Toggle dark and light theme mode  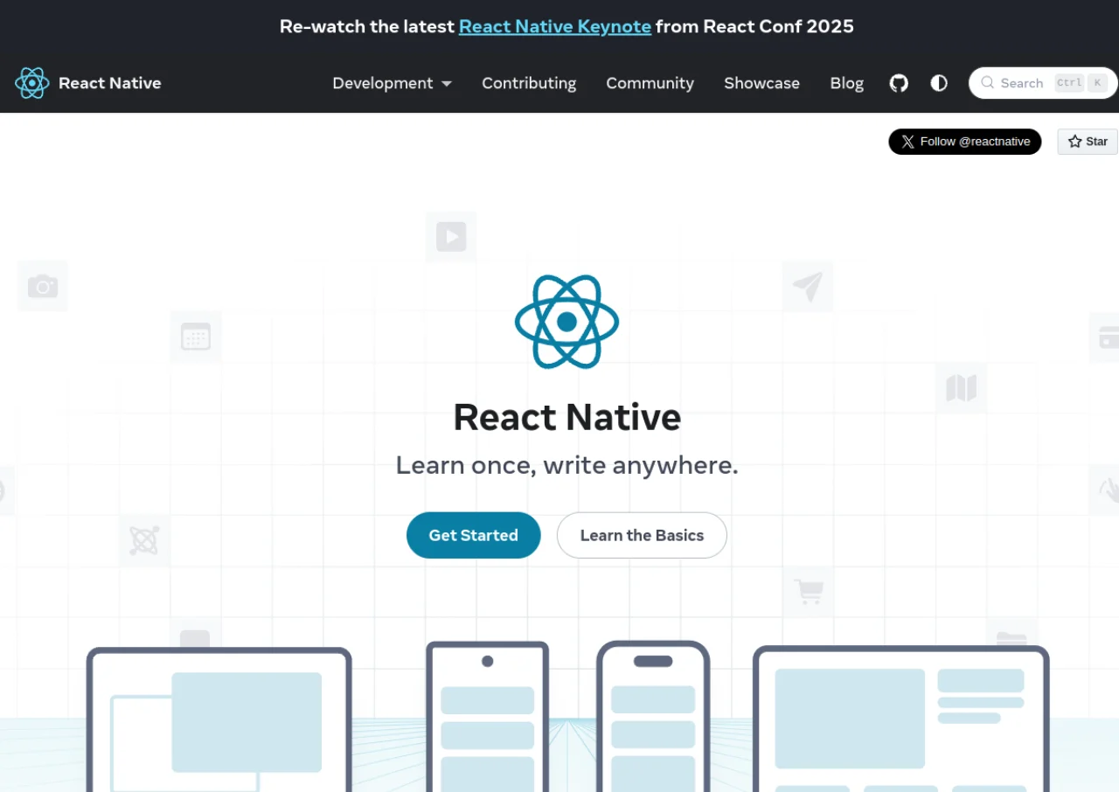pyautogui.click(x=939, y=83)
